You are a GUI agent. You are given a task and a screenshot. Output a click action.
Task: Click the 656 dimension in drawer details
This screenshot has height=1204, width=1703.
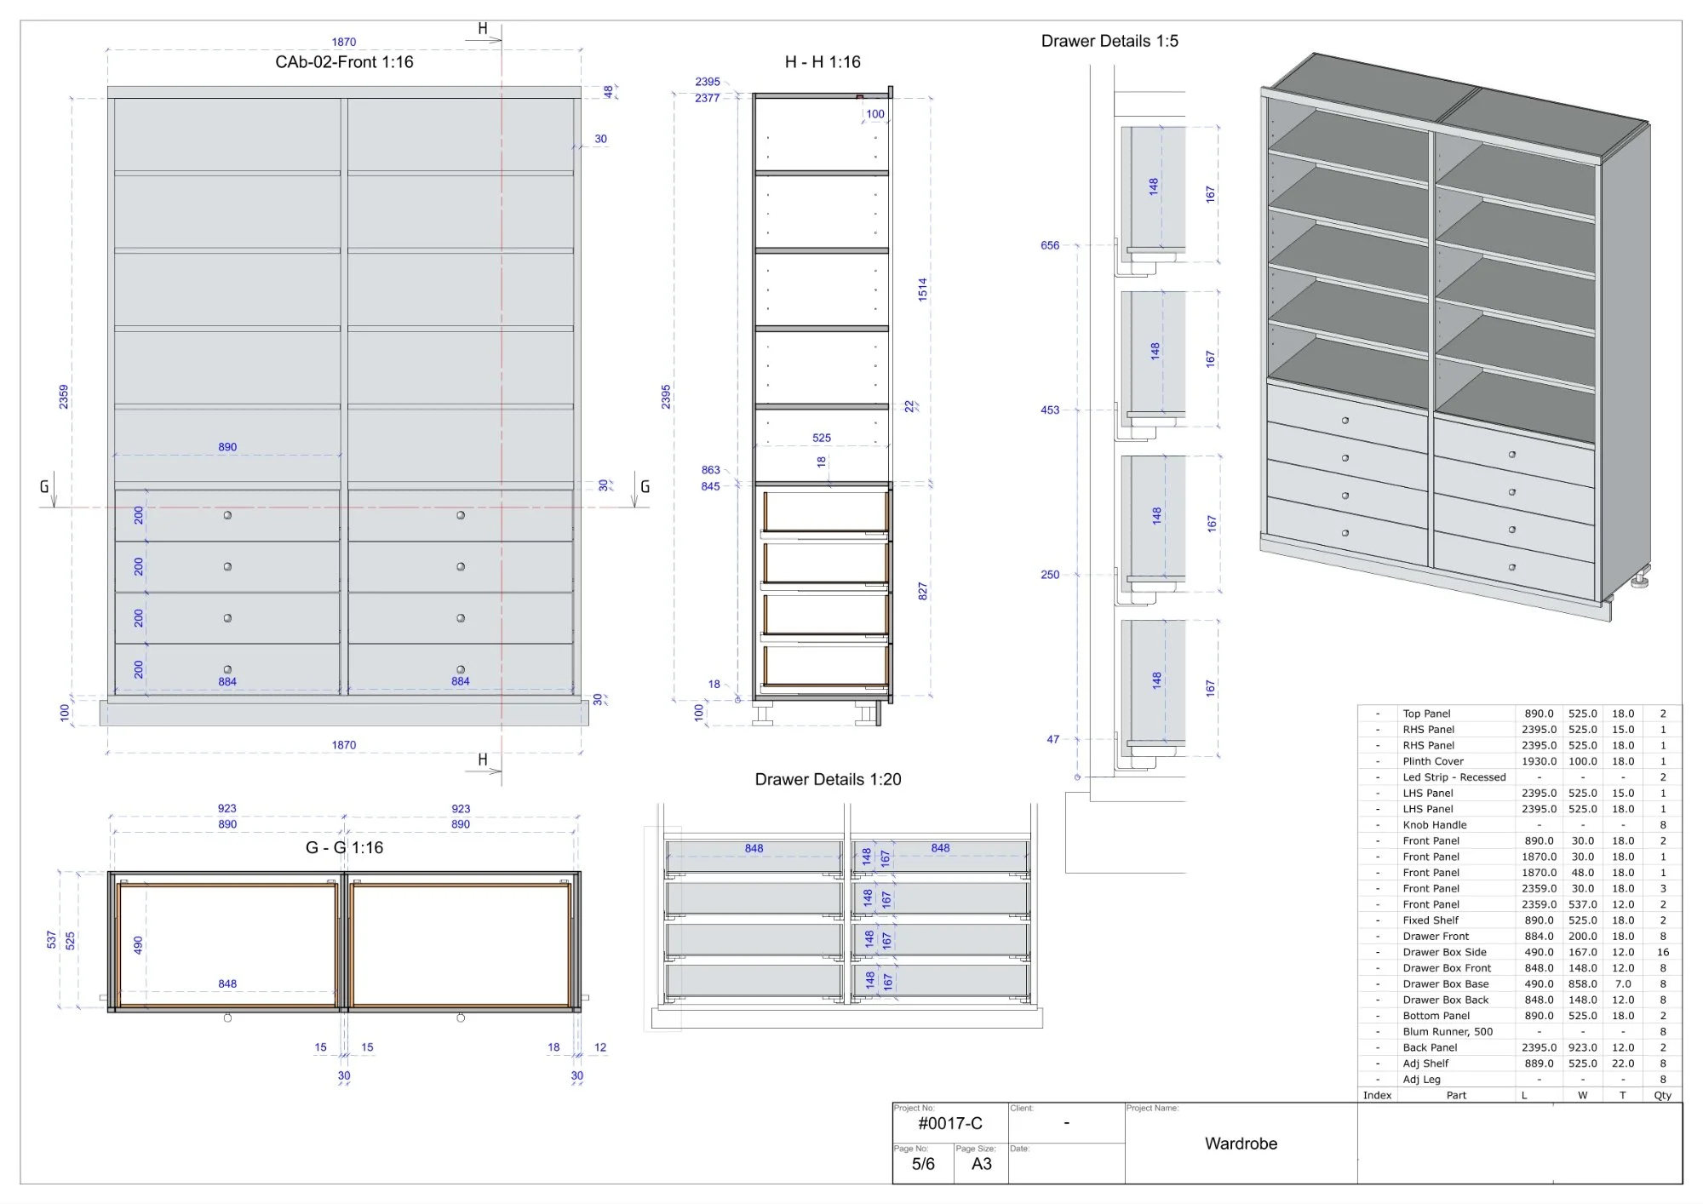click(x=1049, y=245)
